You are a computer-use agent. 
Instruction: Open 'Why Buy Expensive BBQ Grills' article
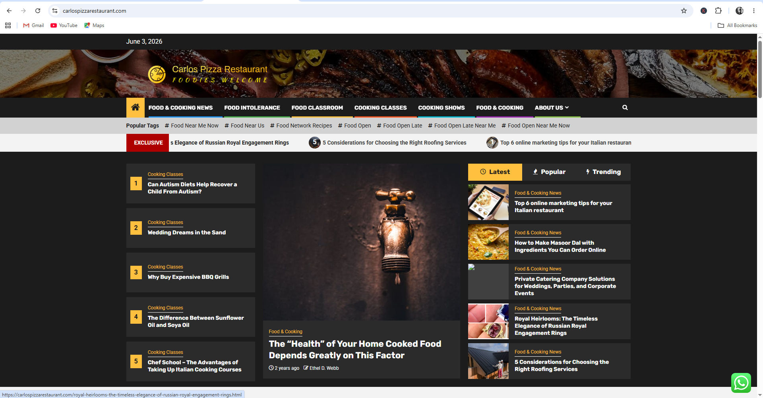(x=188, y=277)
